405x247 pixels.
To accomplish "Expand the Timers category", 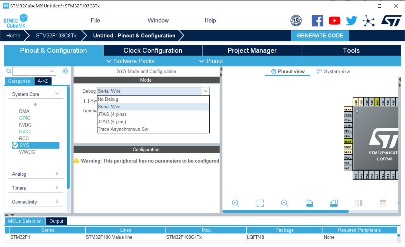I will 57,187.
